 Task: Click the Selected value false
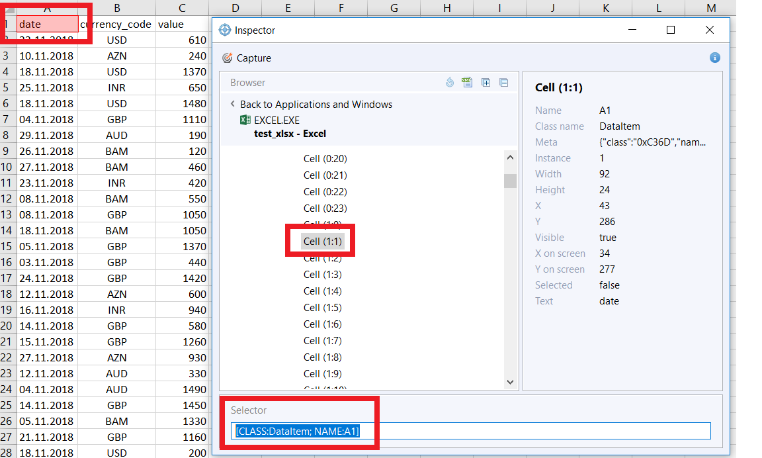click(x=609, y=285)
